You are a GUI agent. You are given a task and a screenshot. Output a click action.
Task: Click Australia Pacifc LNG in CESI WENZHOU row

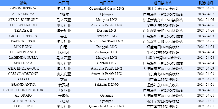107,25
